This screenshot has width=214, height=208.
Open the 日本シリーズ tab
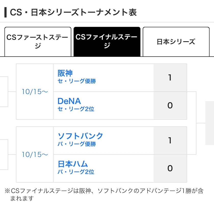[176, 42]
